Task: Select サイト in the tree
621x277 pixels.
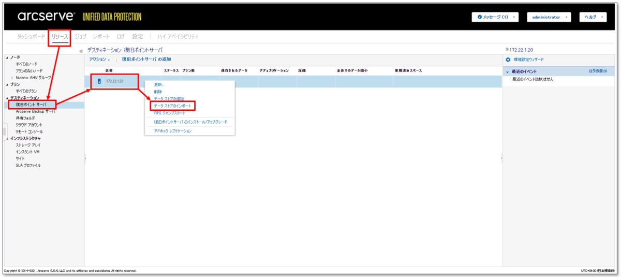Action: click(21, 158)
